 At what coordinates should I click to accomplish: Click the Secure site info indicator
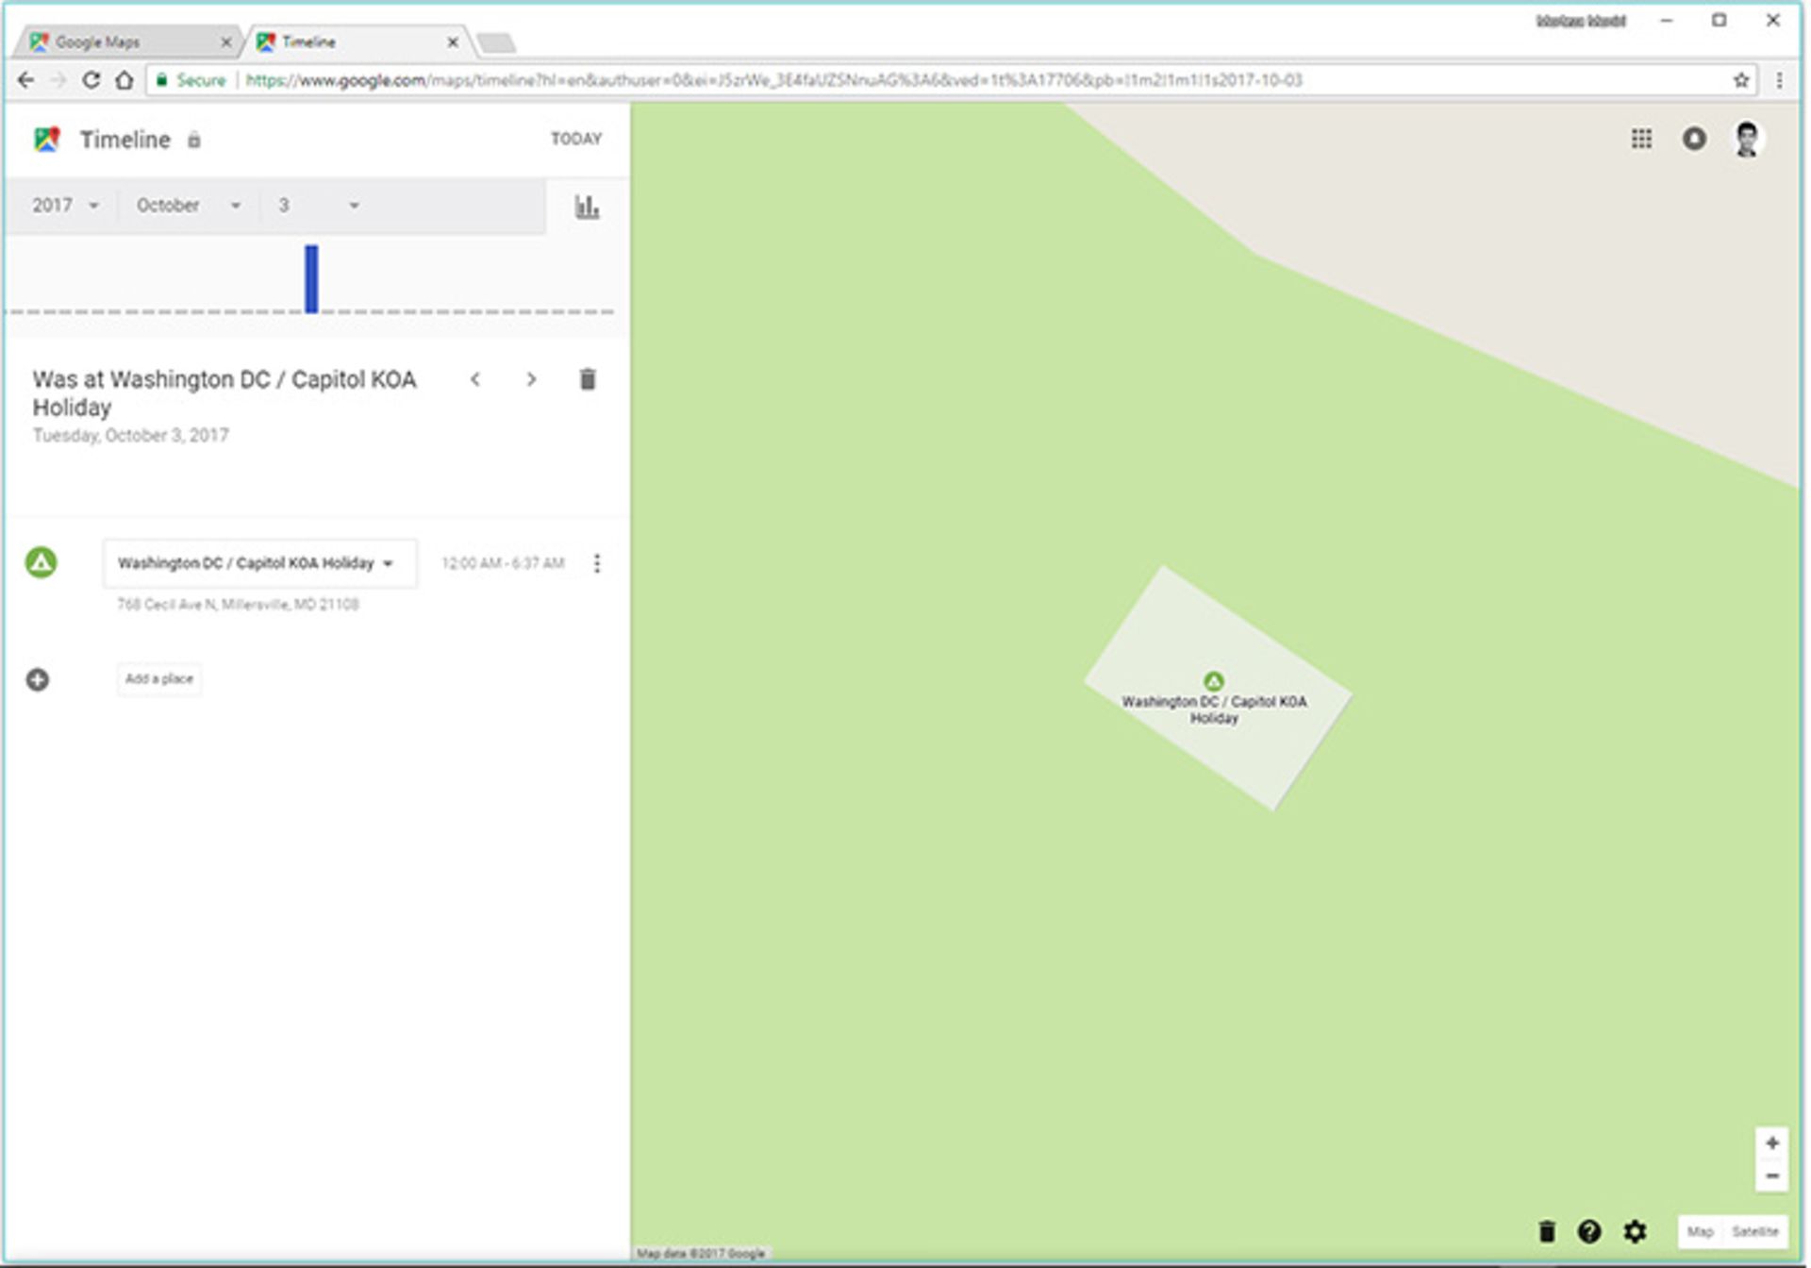click(191, 80)
